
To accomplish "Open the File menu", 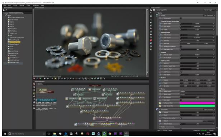I will point(5,5).
